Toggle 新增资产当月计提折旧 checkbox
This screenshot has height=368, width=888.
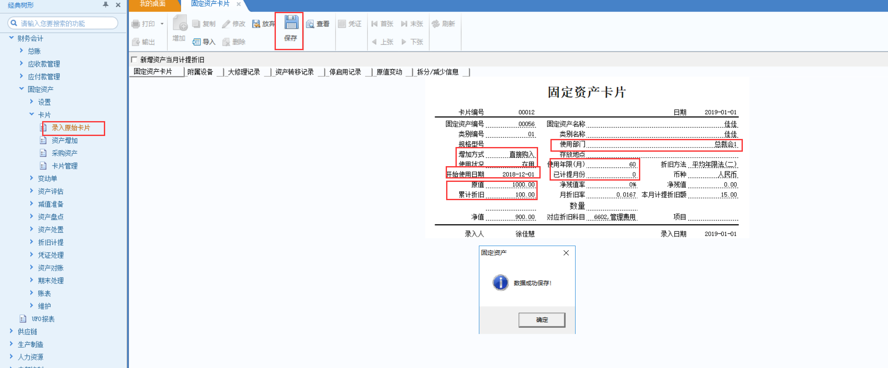tap(135, 59)
